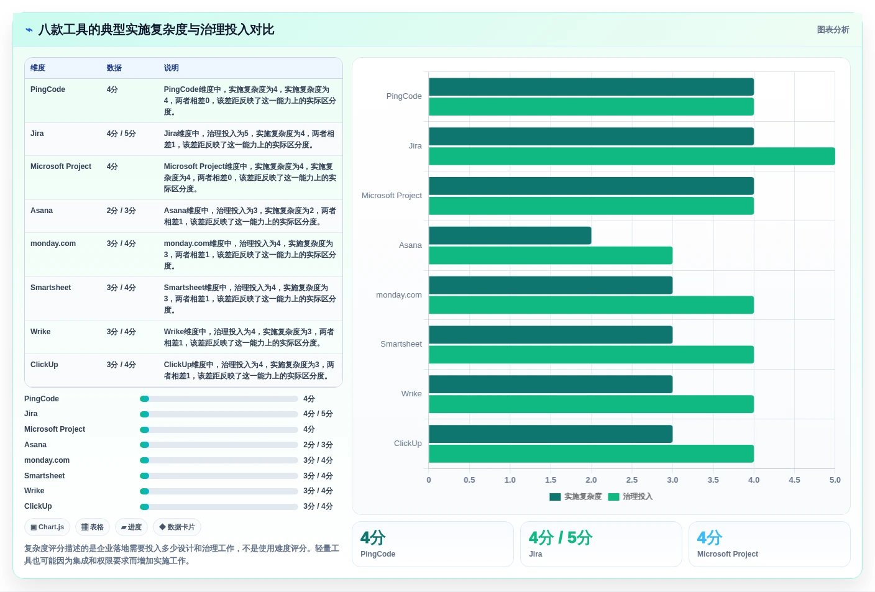Click the Microsoft Project 治理投入 green bar
The image size is (875, 592).
[x=591, y=206]
